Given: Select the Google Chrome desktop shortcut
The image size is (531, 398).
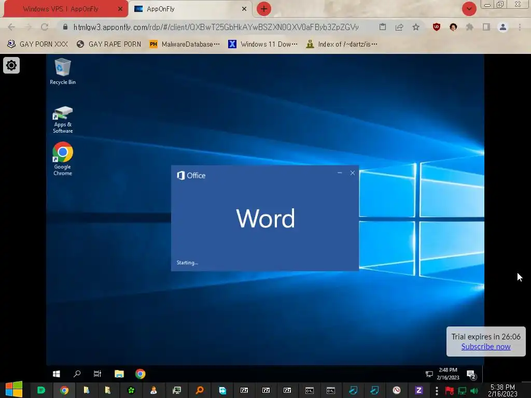Looking at the screenshot, I should [x=63, y=159].
